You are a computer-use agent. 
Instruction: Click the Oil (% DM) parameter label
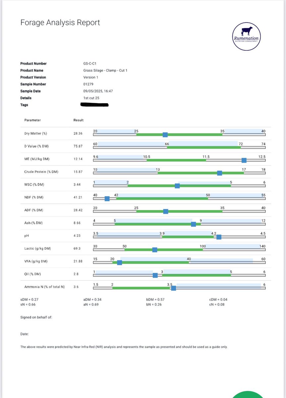tap(33, 274)
